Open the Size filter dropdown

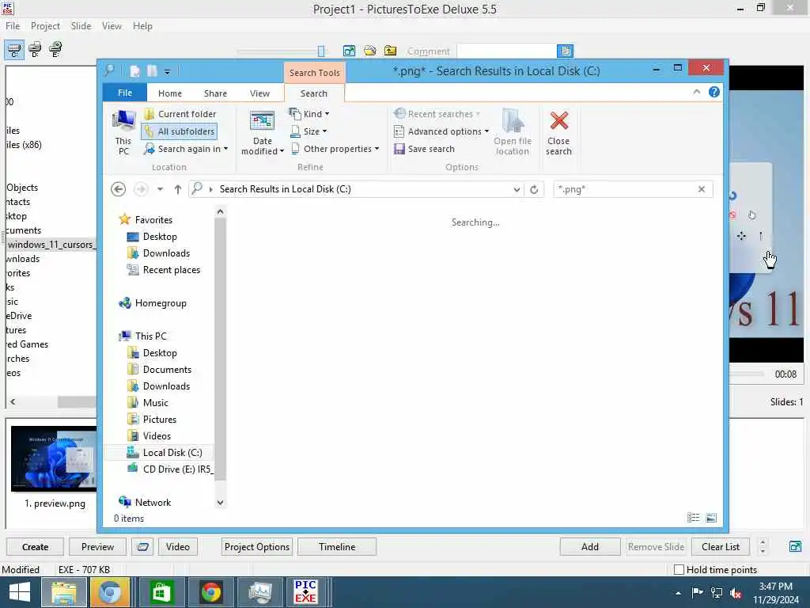308,131
